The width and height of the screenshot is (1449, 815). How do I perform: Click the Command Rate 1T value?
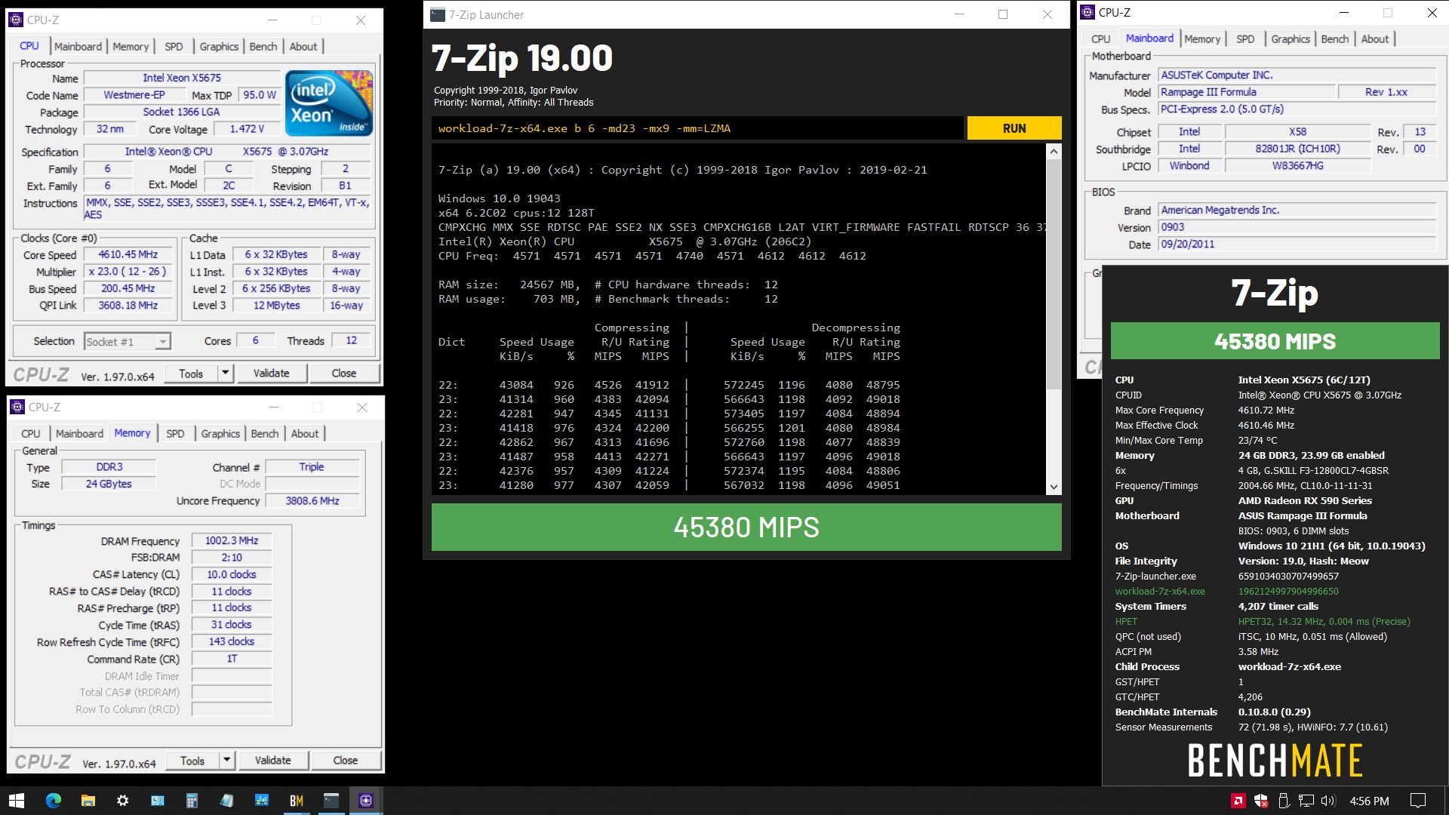[x=232, y=659]
